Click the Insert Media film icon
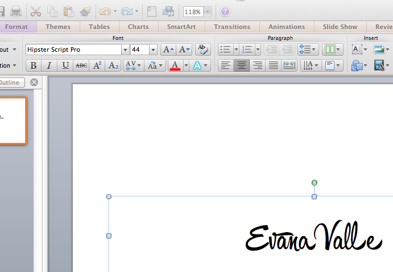Viewport: 393px width, 272px height. pos(379,65)
